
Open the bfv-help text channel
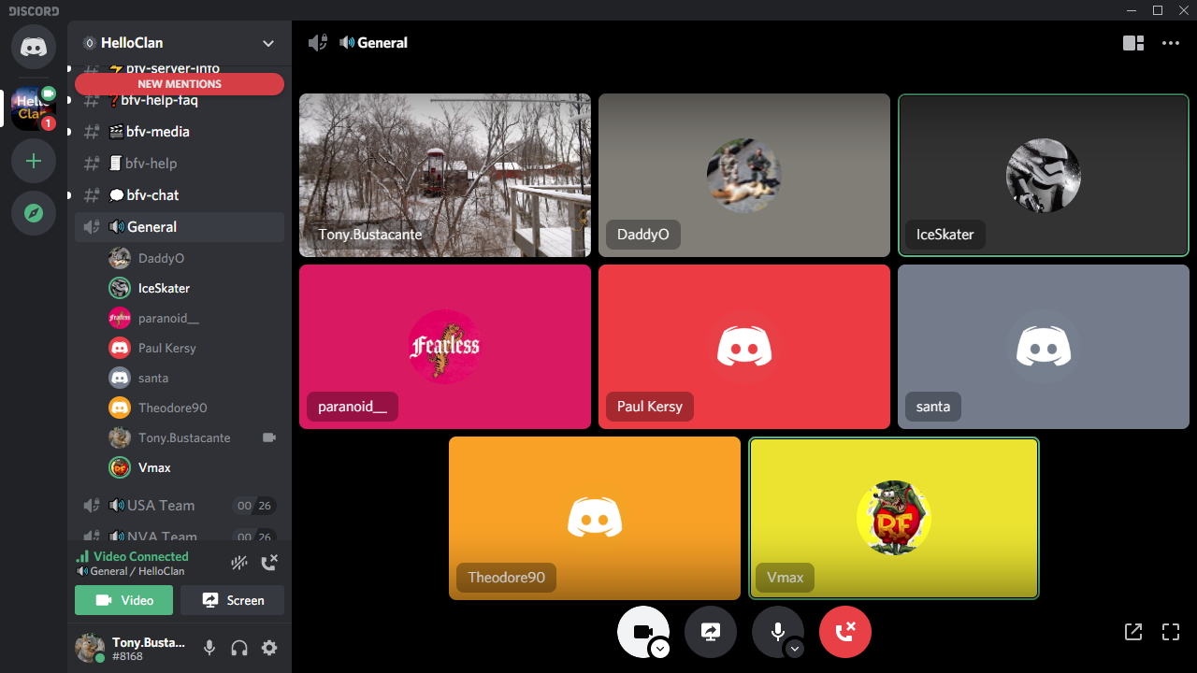pyautogui.click(x=180, y=164)
